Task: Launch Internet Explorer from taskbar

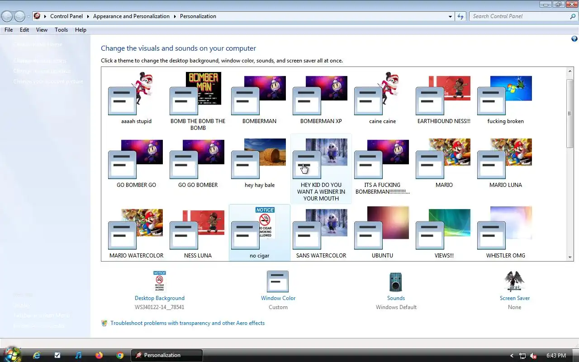Action: coord(37,355)
